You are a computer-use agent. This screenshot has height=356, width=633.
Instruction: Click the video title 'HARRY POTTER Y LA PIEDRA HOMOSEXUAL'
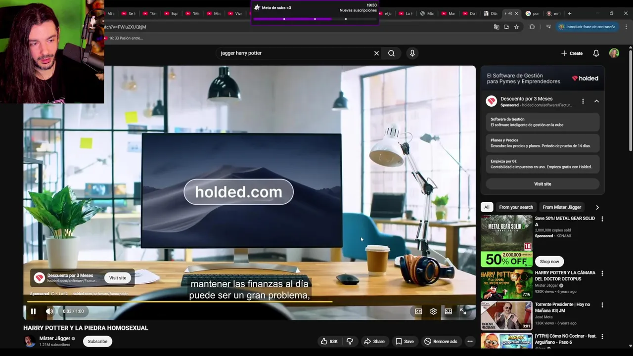coord(86,328)
